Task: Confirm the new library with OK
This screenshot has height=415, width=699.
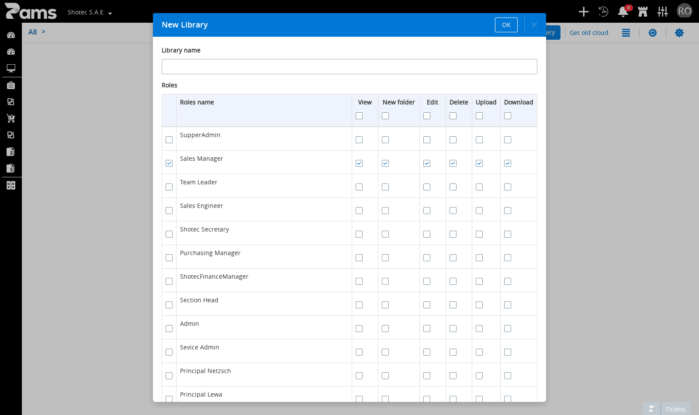Action: [x=506, y=25]
